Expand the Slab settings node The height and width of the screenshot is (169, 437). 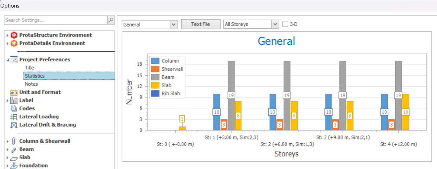point(8,158)
